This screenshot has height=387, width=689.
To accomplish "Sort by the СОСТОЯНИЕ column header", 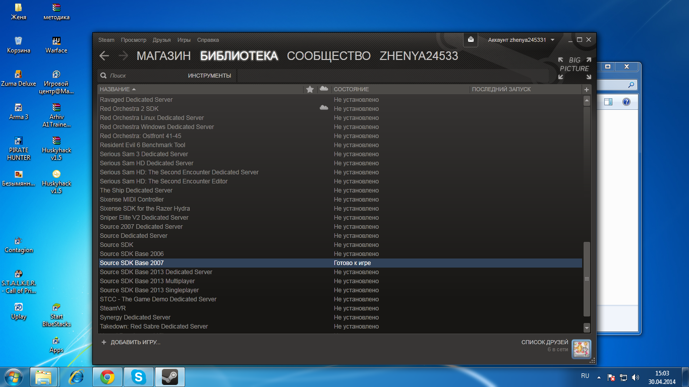I will [400, 89].
